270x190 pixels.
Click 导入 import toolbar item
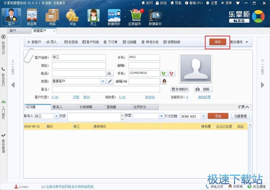(x=51, y=42)
